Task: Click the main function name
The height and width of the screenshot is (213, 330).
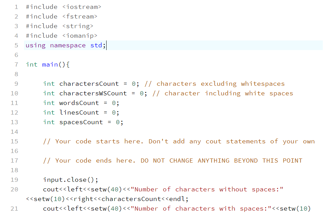Action: tap(49, 64)
